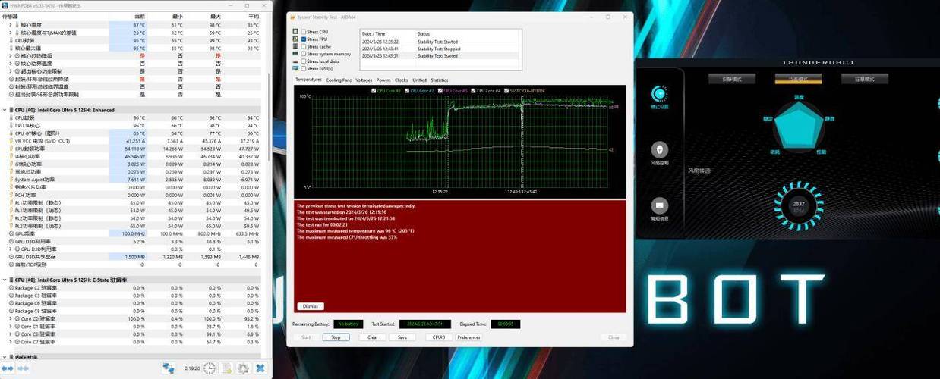Toggle SSSTC CL6-8D1024 graph checkbox
940x379 pixels.
coord(506,91)
